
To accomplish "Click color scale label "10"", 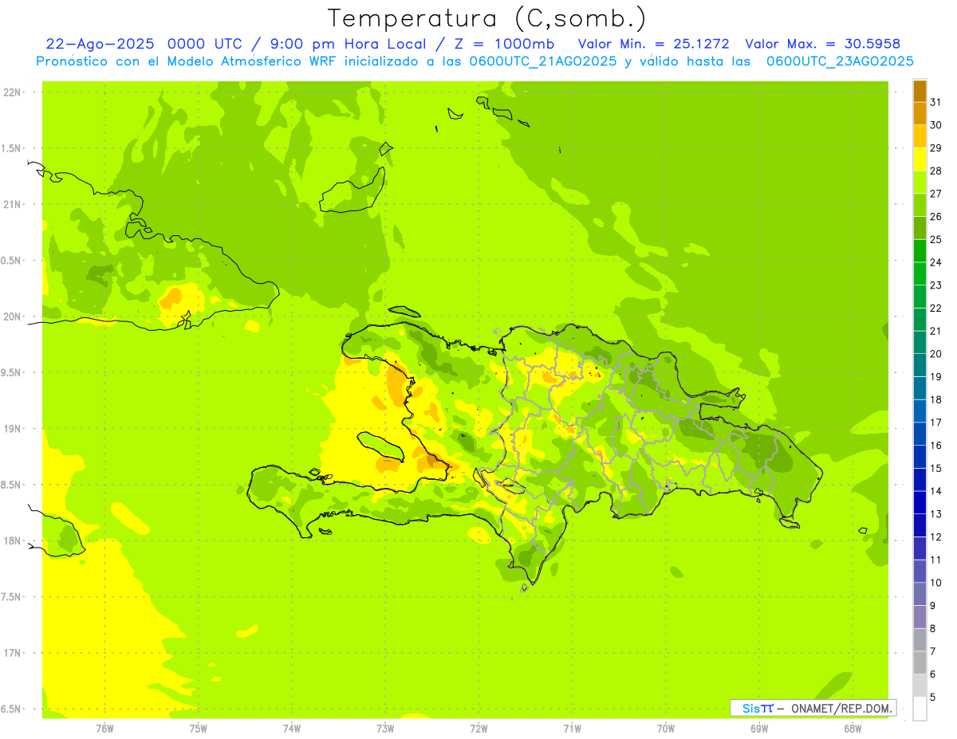I will click(936, 583).
